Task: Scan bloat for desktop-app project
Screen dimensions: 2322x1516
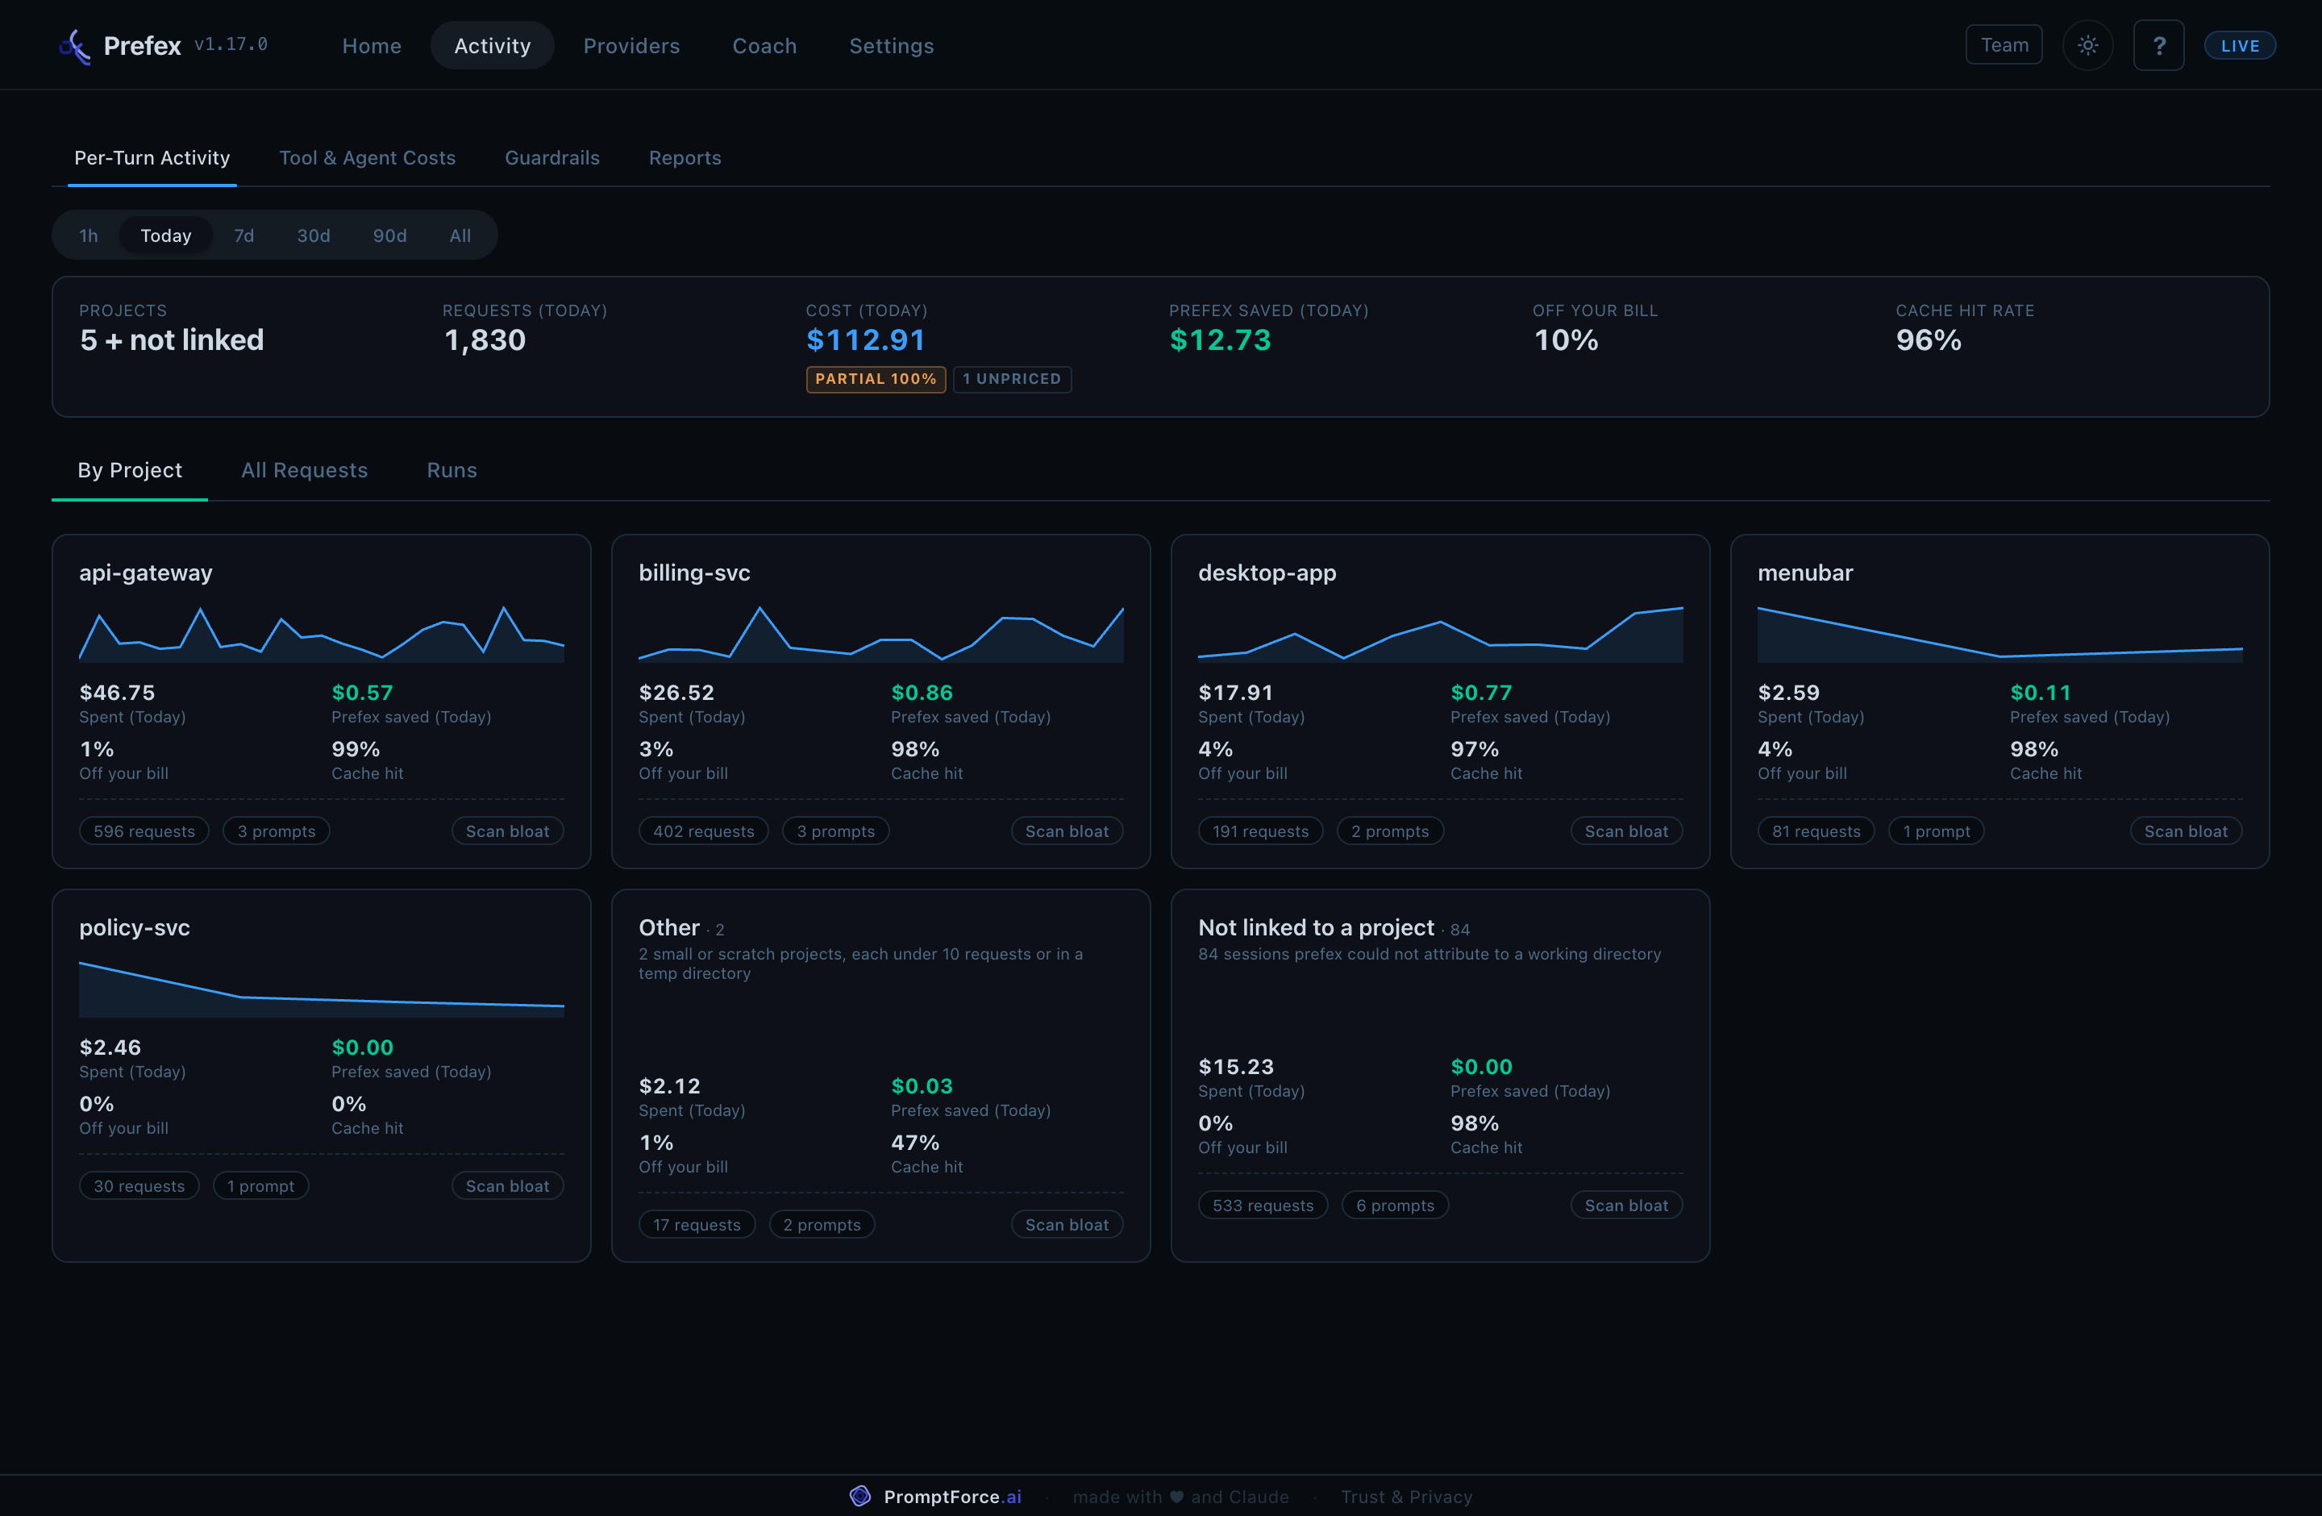Action: tap(1625, 831)
